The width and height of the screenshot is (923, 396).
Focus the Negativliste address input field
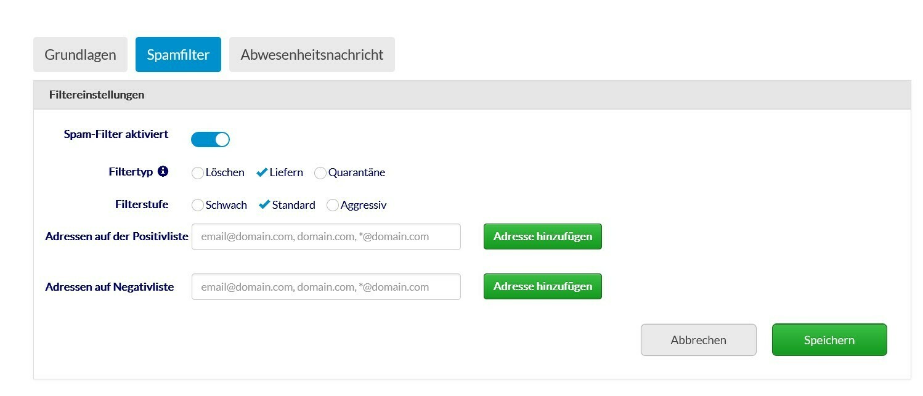[x=326, y=286]
